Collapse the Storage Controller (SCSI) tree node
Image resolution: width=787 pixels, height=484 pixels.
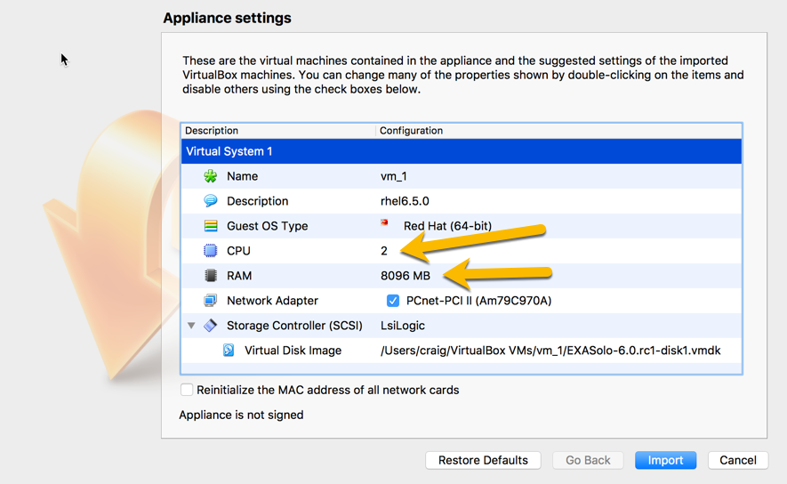point(191,326)
